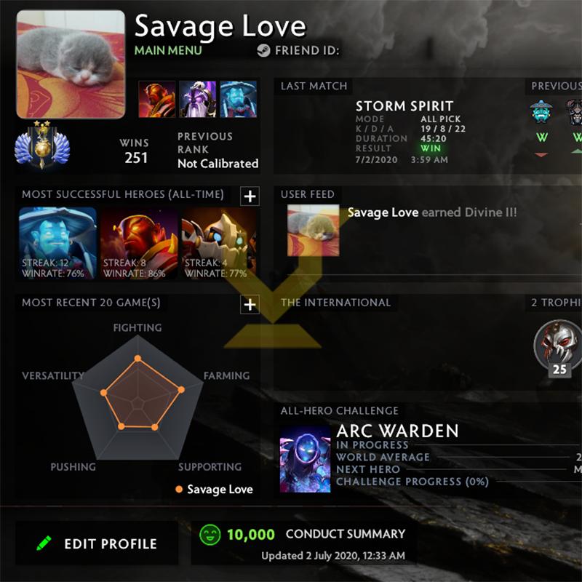Select the masked trophy icon labeled 25
This screenshot has width=582, height=582.
pos(558,345)
